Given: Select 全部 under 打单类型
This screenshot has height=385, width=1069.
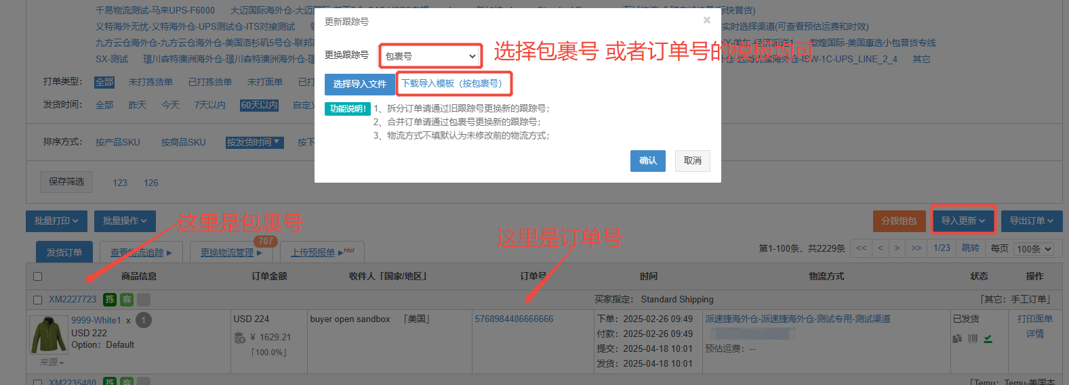Looking at the screenshot, I should point(104,82).
